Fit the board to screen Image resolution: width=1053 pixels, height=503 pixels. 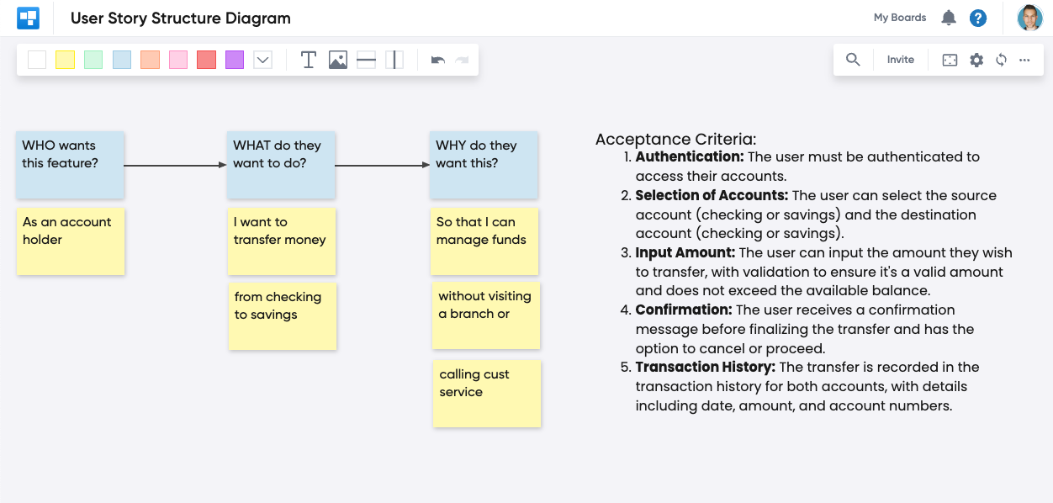(x=949, y=60)
